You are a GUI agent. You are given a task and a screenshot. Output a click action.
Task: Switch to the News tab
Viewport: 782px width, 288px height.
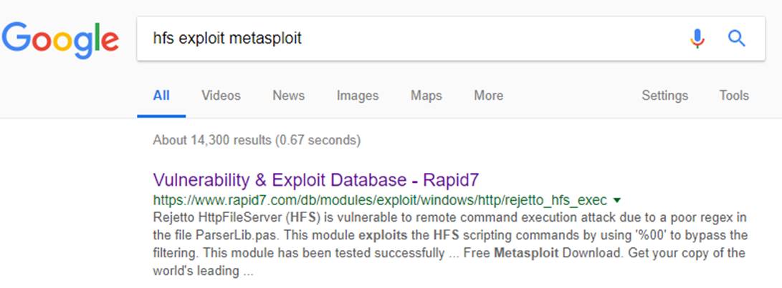pyautogui.click(x=288, y=96)
